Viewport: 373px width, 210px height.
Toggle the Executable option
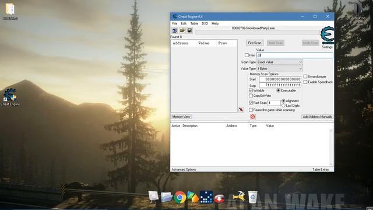(279, 90)
